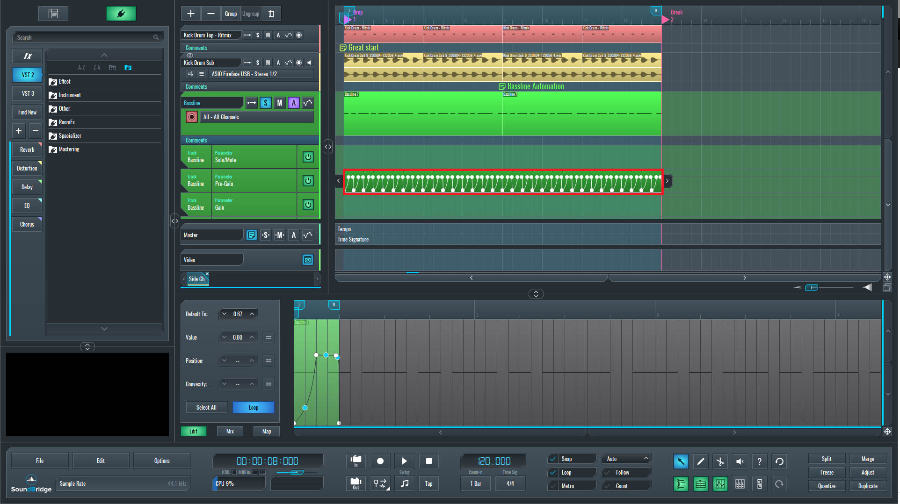
Task: Toggle the track list view icon
Action: pos(681,484)
